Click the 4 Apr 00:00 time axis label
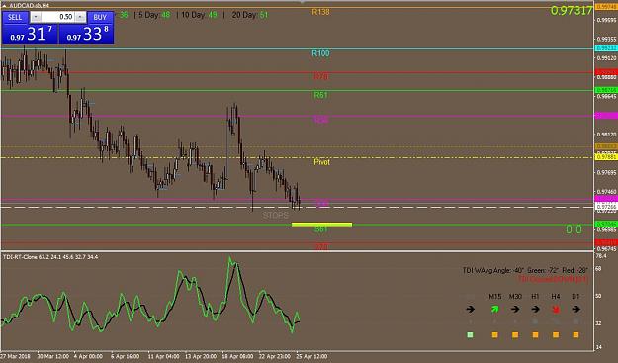The height and width of the screenshot is (363, 618). [x=88, y=356]
